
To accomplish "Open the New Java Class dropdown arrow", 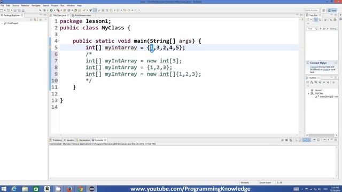I will pyautogui.click(x=72, y=10).
